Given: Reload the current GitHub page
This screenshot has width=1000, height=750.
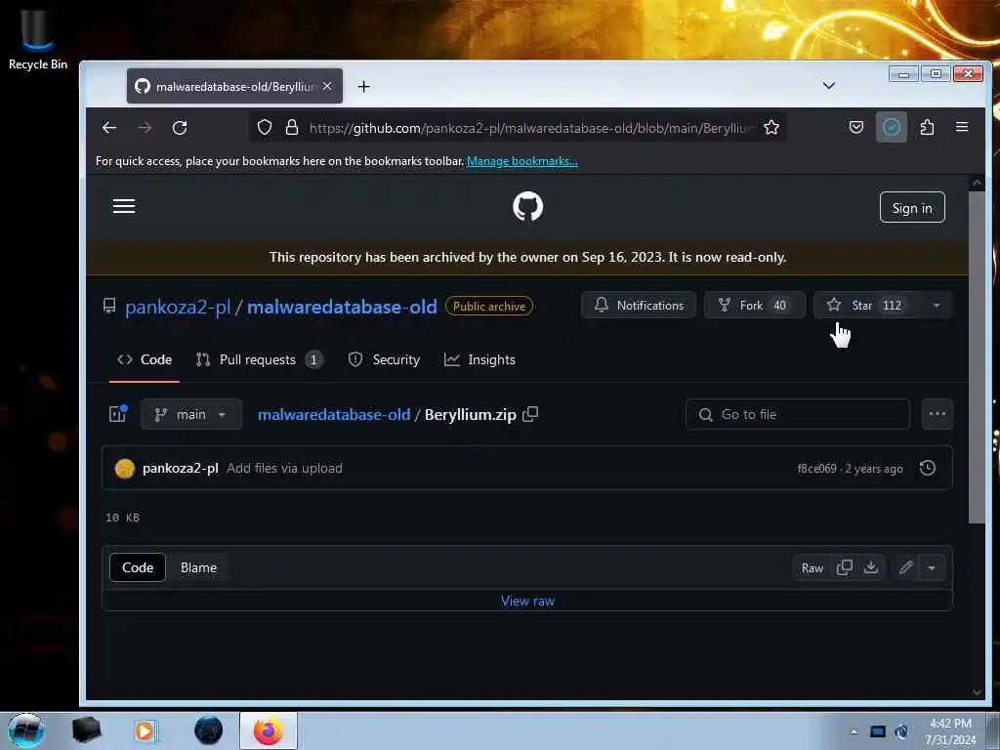Looking at the screenshot, I should pos(180,128).
